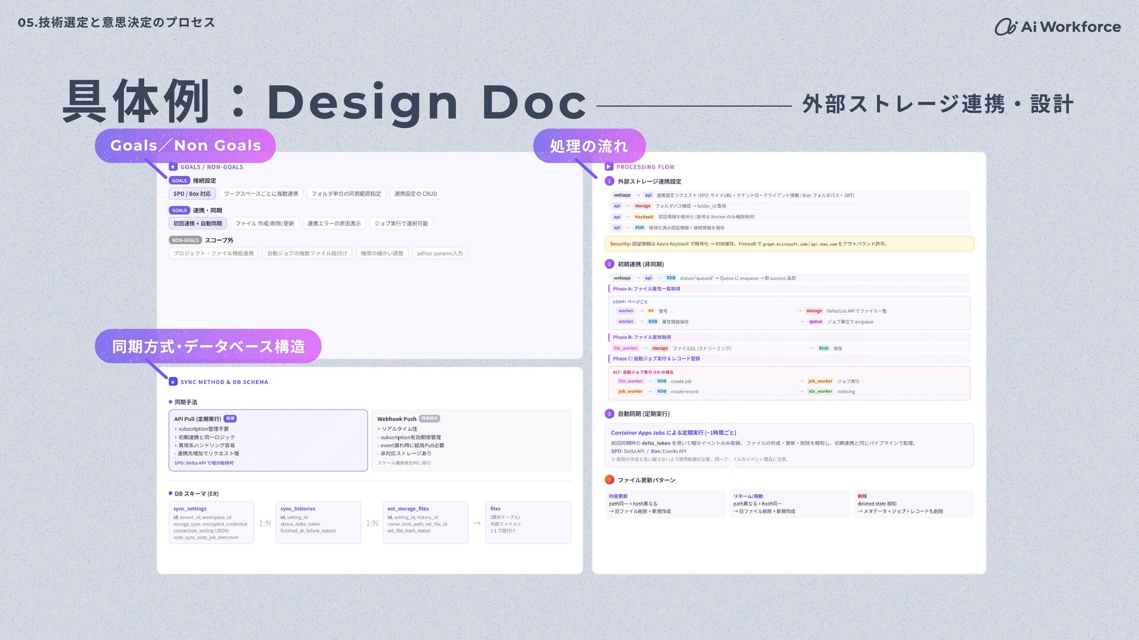This screenshot has height=640, width=1139.
Task: Click the Goals／Non Goals callout label
Action: click(x=185, y=146)
